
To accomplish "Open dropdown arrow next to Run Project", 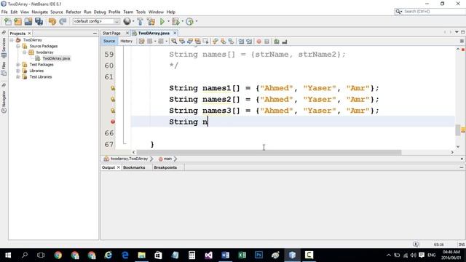I will point(168,21).
